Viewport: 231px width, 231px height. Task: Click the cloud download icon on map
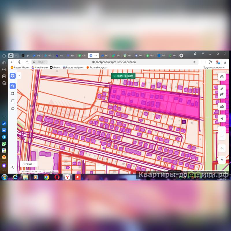[x=222, y=106]
